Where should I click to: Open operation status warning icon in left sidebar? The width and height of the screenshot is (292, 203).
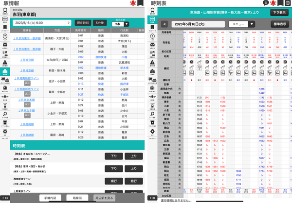pyautogui.click(x=5, y=63)
